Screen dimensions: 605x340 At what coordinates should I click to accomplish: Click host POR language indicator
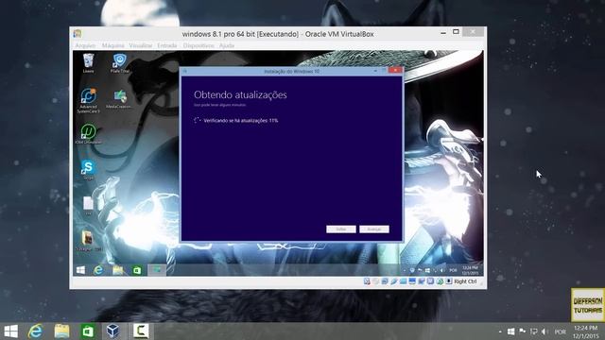tap(561, 331)
